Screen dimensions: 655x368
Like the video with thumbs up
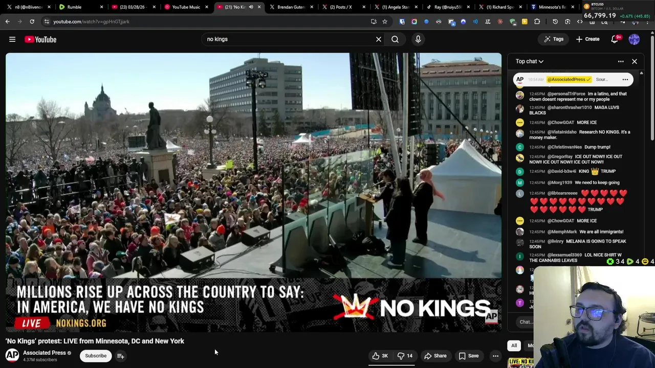[380, 356]
